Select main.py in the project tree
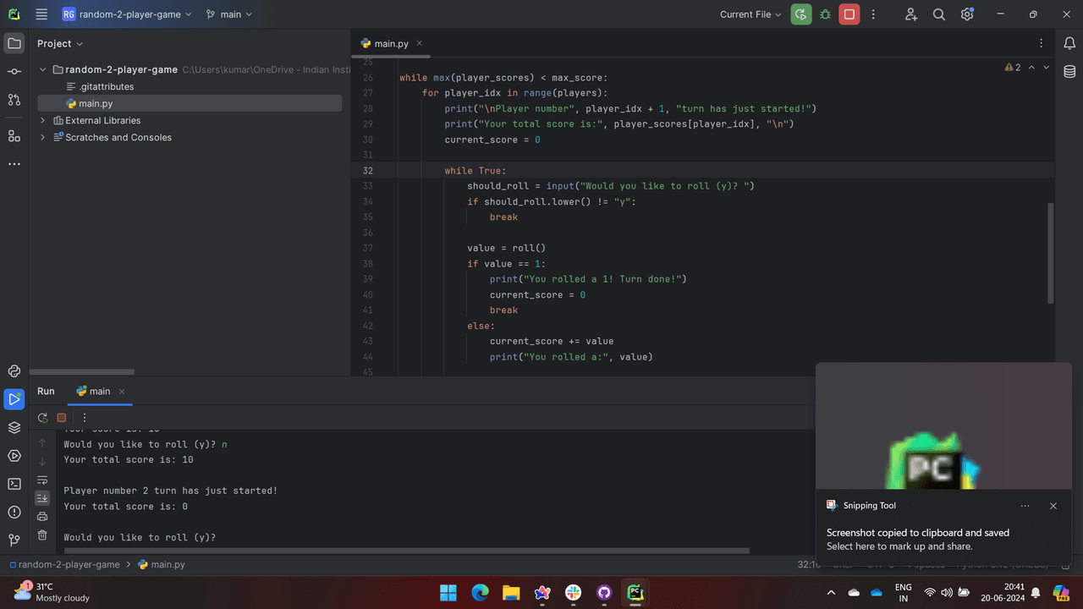Screen dimensions: 1083x609 (96, 103)
